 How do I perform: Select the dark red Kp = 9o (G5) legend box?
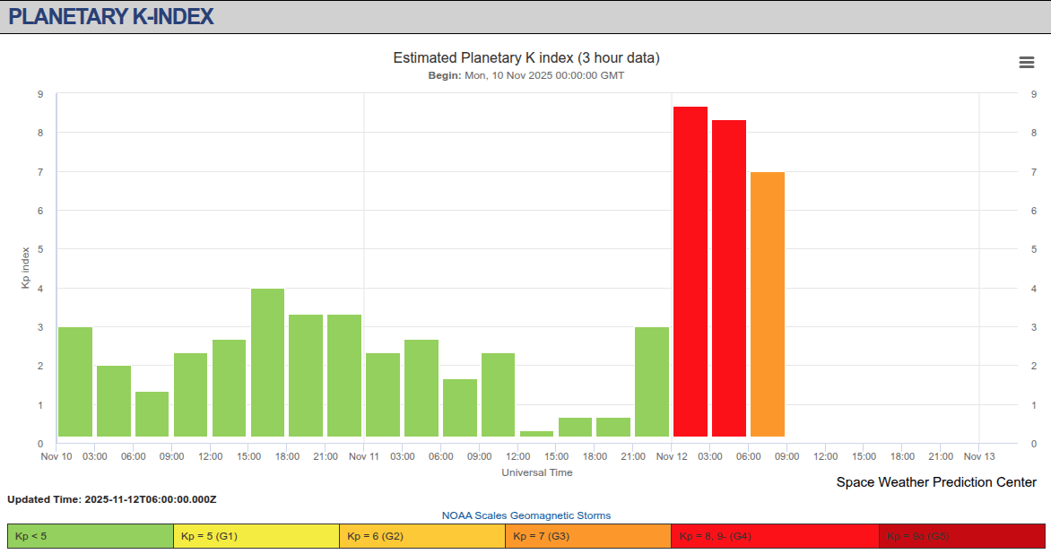[961, 536]
